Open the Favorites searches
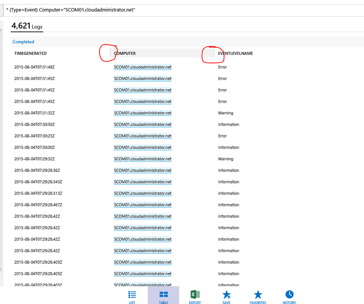Image resolution: width=364 pixels, height=304 pixels. (258, 295)
